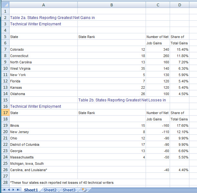Select column C header
Screen dimensions: 197x193
158,5
